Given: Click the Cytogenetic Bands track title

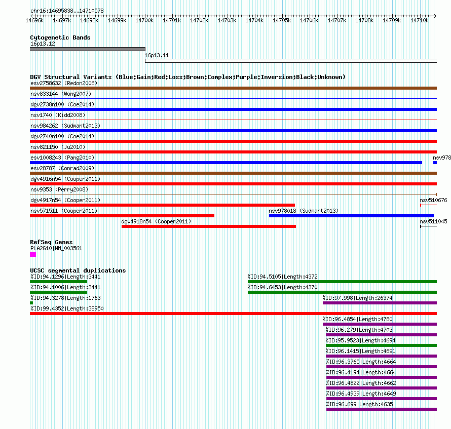Looking at the screenshot, I should pyautogui.click(x=60, y=37).
